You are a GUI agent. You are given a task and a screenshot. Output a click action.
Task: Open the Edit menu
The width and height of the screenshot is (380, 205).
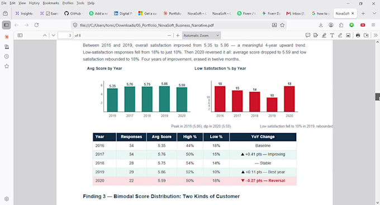(12, 3)
